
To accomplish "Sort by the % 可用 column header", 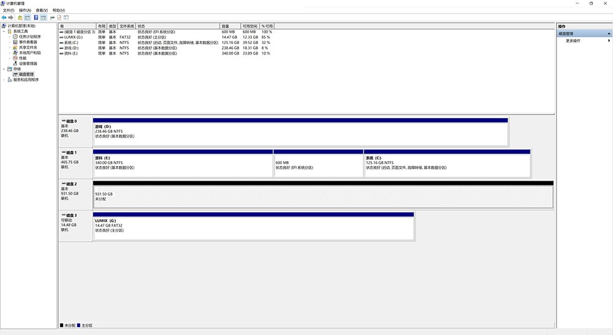I will (267, 26).
